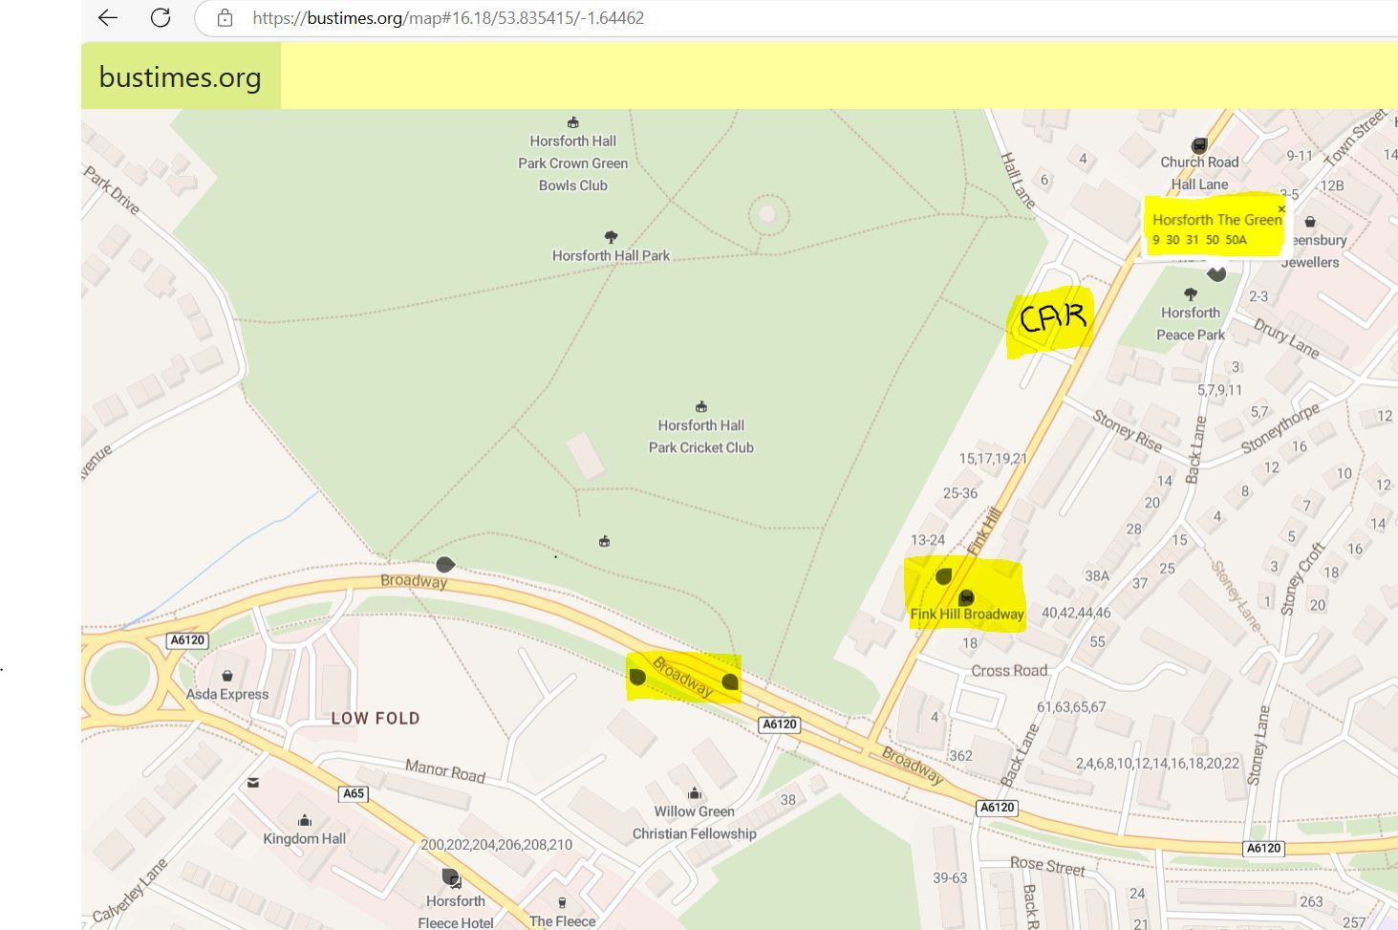Viewport: 1398px width, 930px height.
Task: Click the Drury Lane road label
Action: [x=1286, y=338]
